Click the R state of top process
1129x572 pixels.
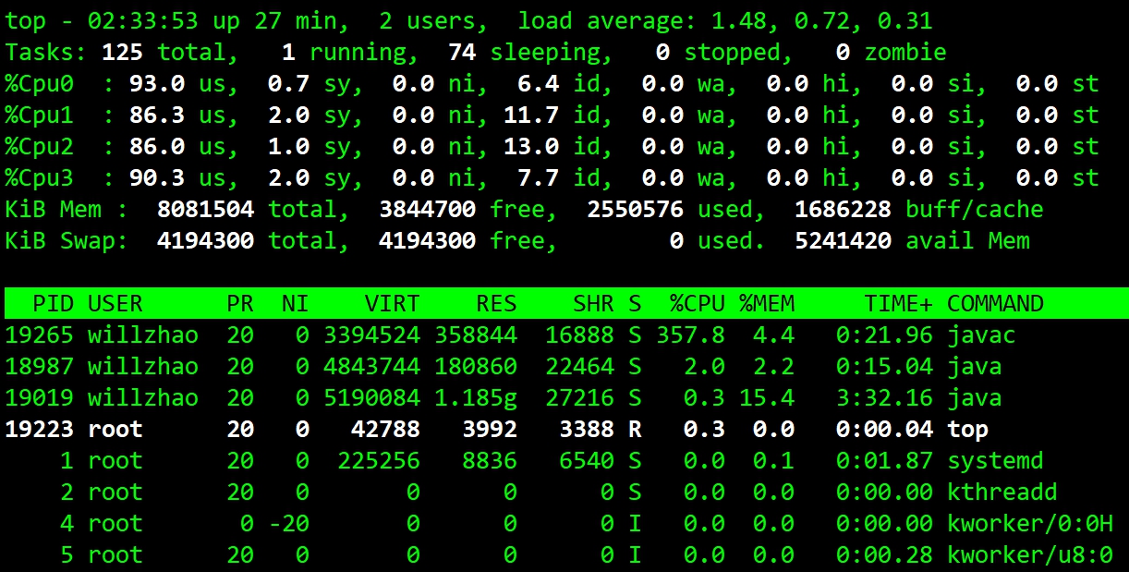click(636, 429)
